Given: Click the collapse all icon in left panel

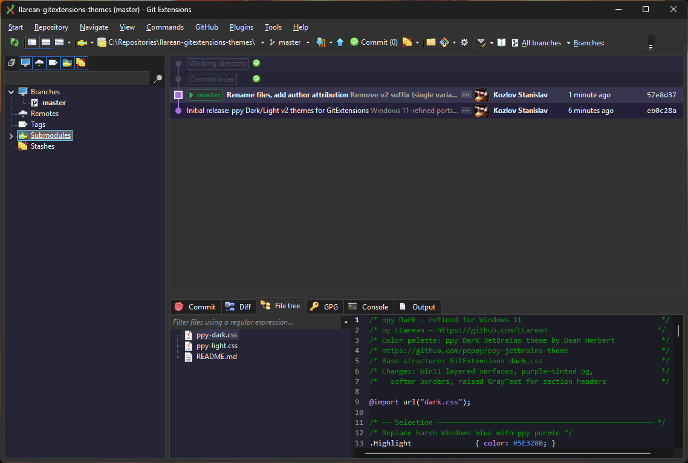Looking at the screenshot, I should (x=12, y=63).
